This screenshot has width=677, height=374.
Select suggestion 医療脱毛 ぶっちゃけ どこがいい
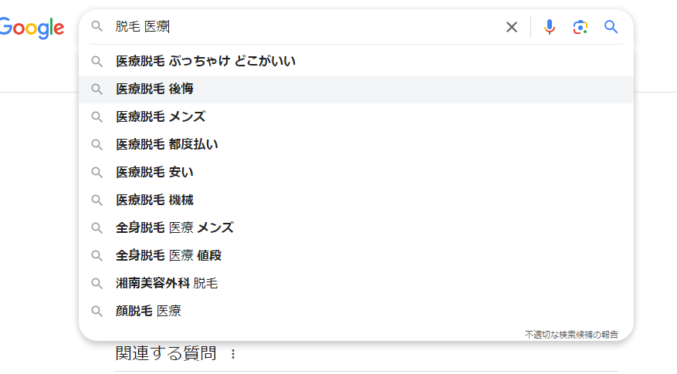205,61
